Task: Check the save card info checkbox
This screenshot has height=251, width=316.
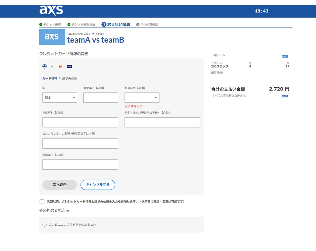Action: tap(42, 202)
